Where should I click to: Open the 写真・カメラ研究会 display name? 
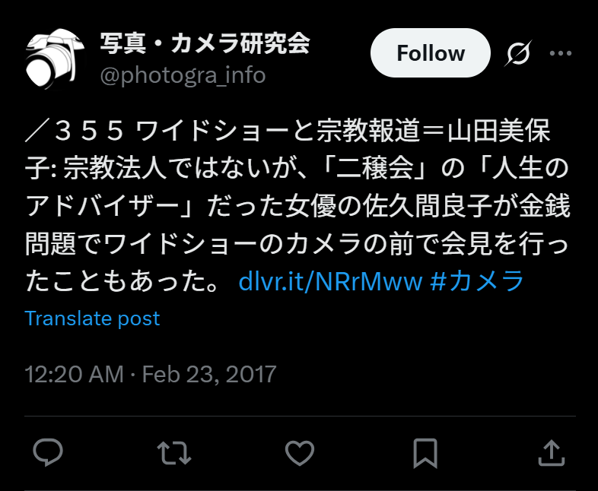pyautogui.click(x=205, y=43)
